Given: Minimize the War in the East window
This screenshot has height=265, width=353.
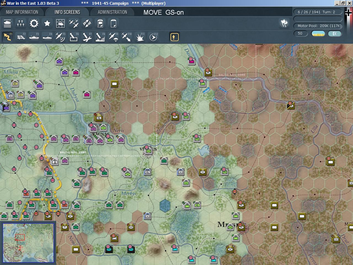Looking at the screenshot, I should coord(337,3).
